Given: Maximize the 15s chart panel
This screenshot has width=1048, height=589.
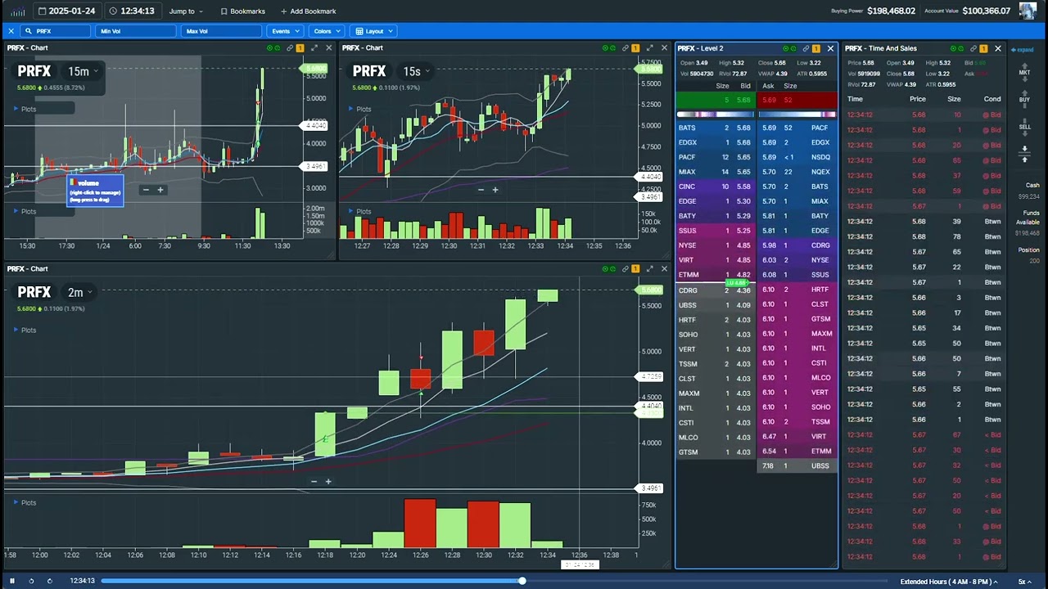Looking at the screenshot, I should tap(650, 48).
